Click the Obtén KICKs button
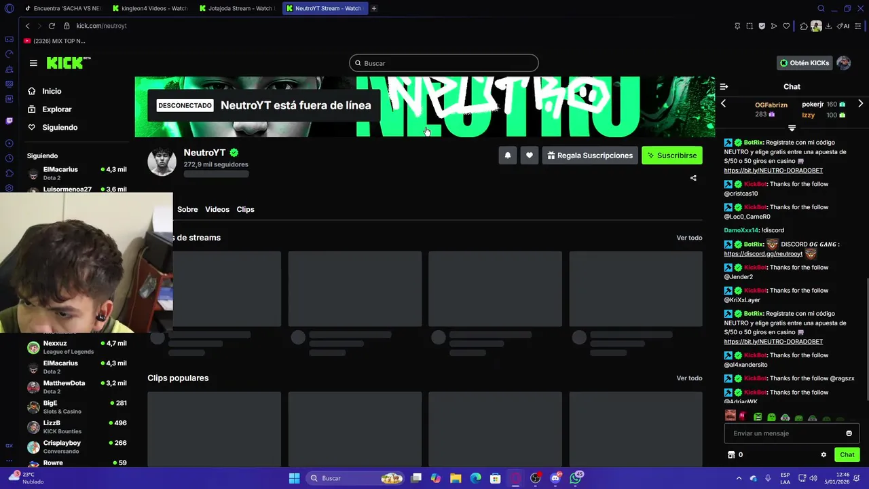This screenshot has width=869, height=489. point(805,63)
